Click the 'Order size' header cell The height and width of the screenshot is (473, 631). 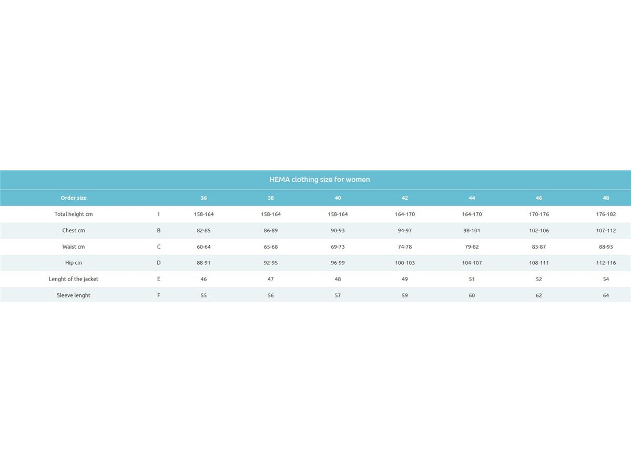(x=74, y=198)
